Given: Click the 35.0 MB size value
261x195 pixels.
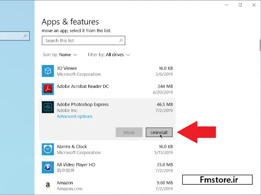Looking at the screenshot, I should [164, 165].
